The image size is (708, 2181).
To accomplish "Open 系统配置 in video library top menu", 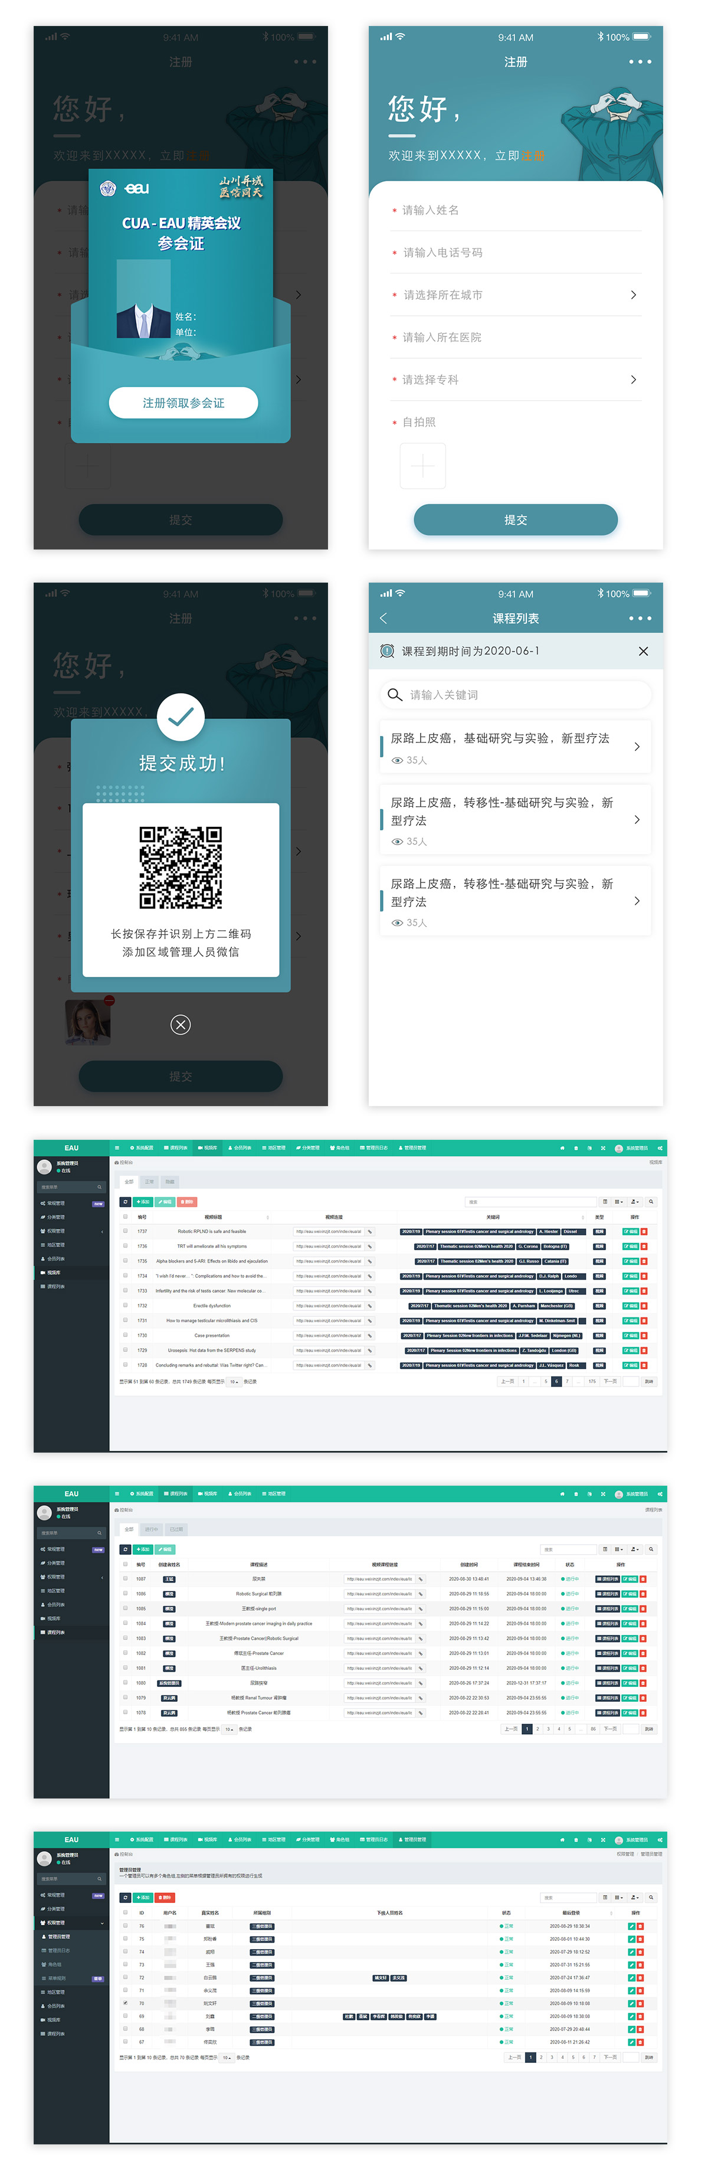I will pyautogui.click(x=141, y=1148).
